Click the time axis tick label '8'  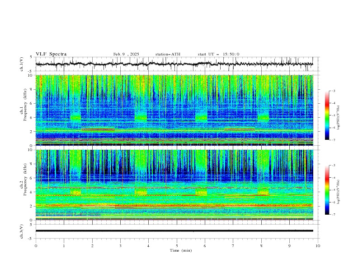261,246
